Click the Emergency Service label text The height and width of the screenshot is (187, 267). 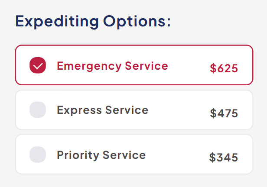pyautogui.click(x=112, y=66)
